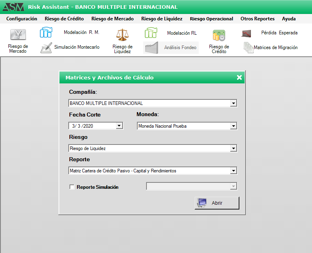Expand the Compañía dropdown
The width and height of the screenshot is (312, 253).
coord(233,103)
